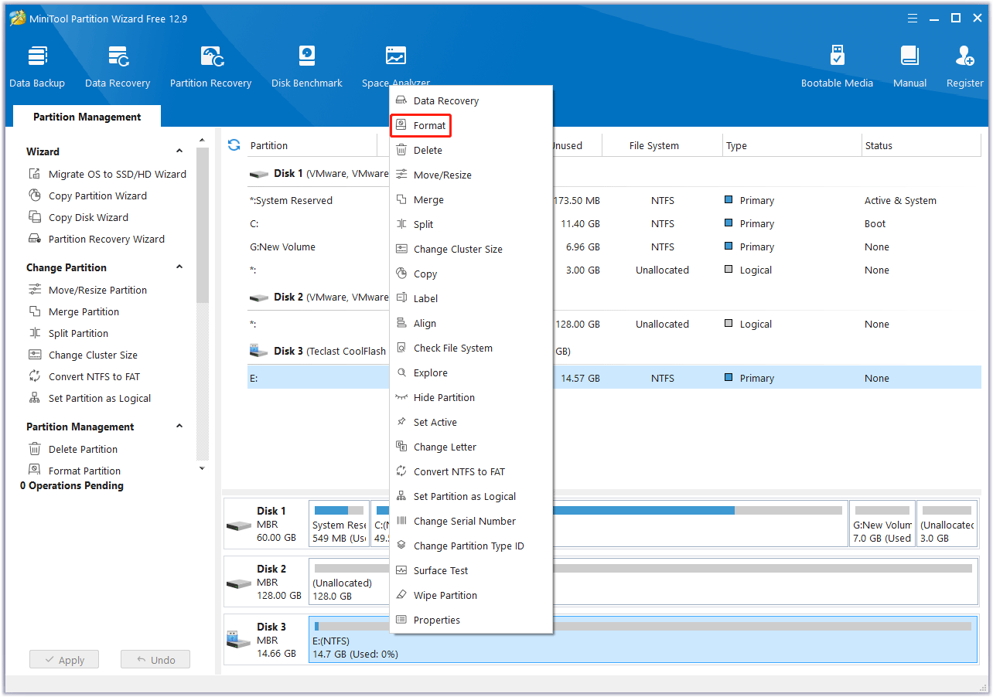Sort by the Type column header
This screenshot has width=993, height=697.
[792, 145]
